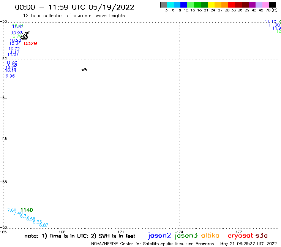Click the jason3 satellite legend label
The width and height of the screenshot is (281, 247).
[x=186, y=236]
